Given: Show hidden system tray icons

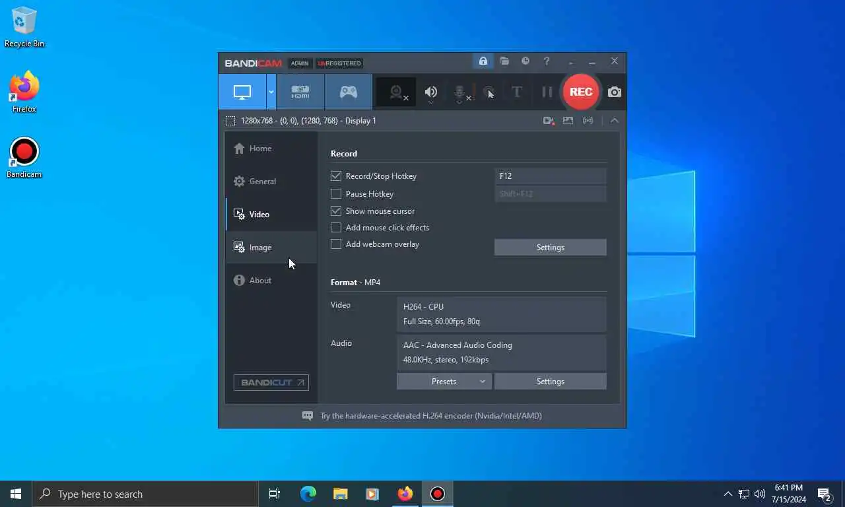Looking at the screenshot, I should [x=727, y=494].
